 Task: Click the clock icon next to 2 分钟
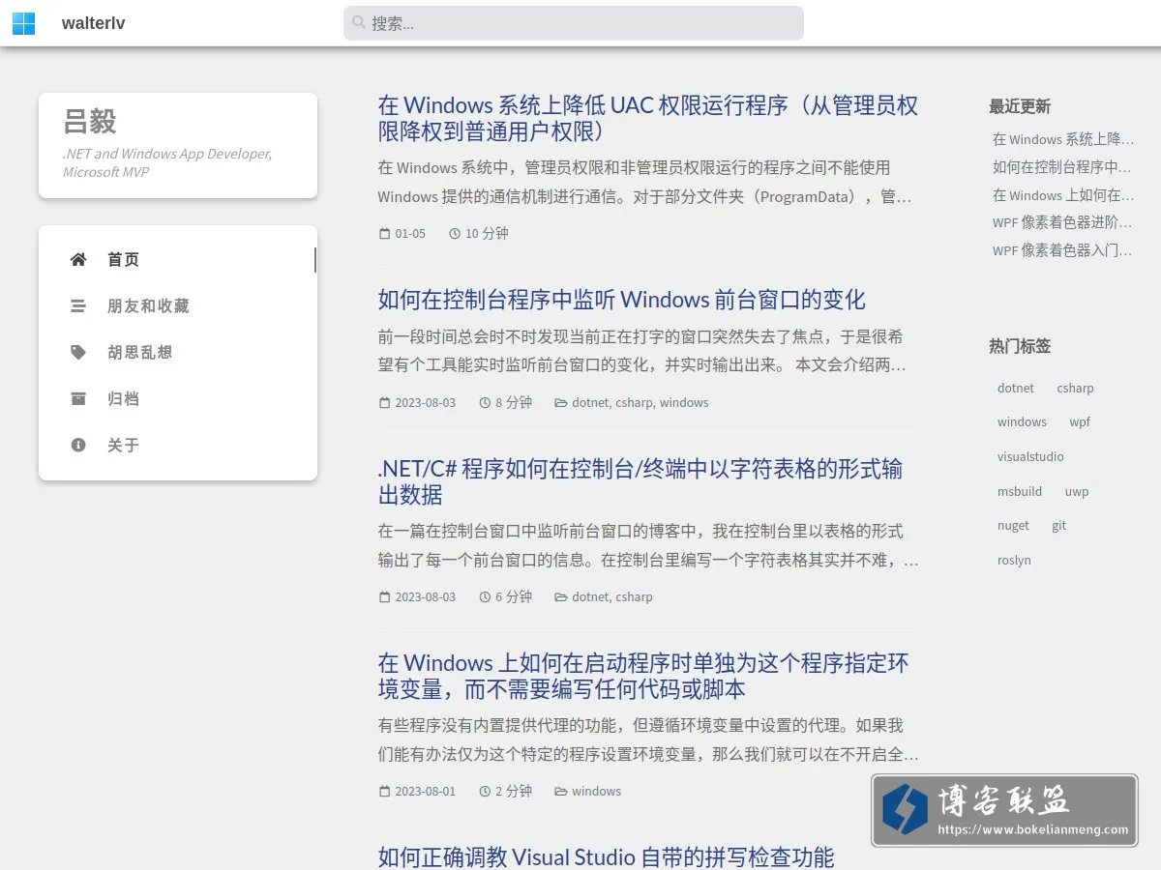tap(485, 791)
